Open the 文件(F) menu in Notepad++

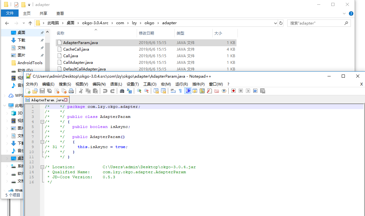[x=32, y=84]
